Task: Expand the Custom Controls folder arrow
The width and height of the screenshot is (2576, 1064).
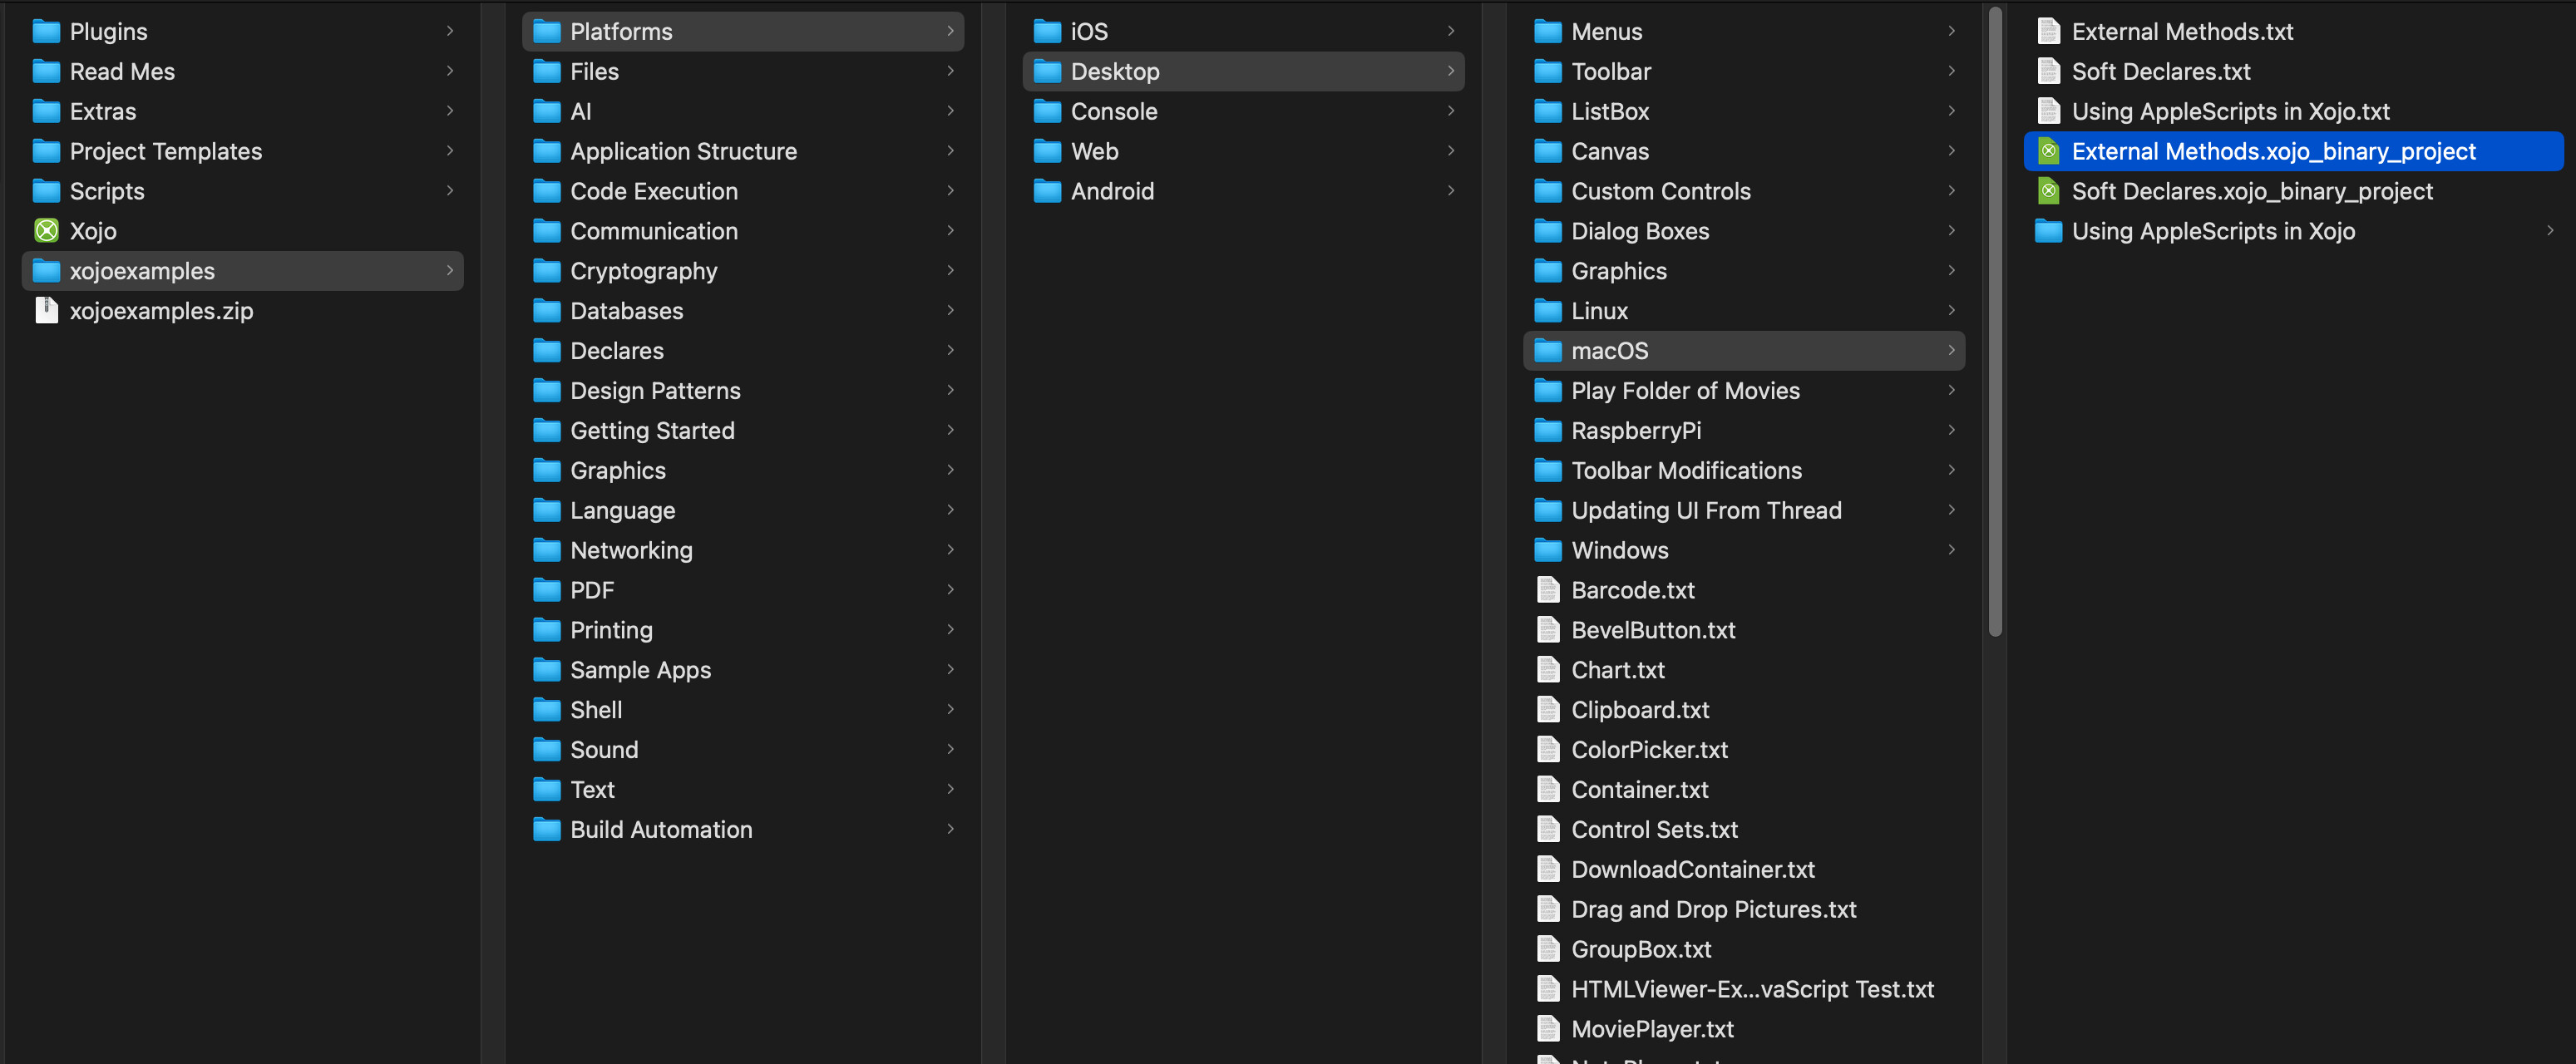Action: click(x=1951, y=191)
